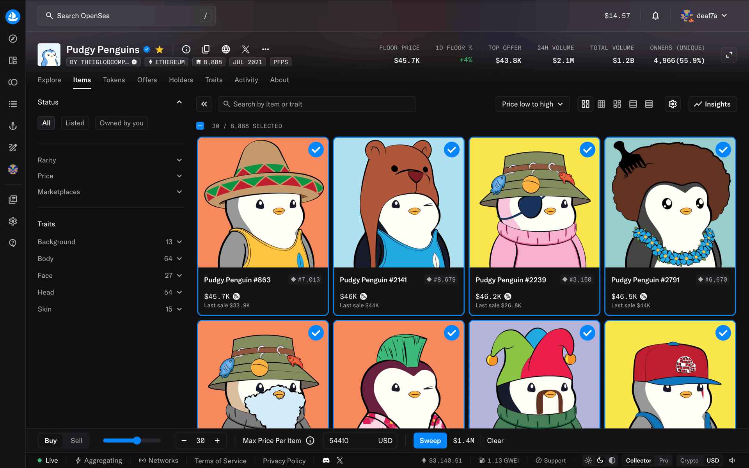Switch to light theme sun icon
Image resolution: width=749 pixels, height=468 pixels.
588,461
